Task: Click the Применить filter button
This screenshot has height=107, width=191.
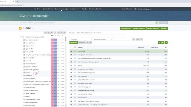Action: pyautogui.click(x=74, y=43)
